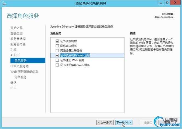Open the 功能 step

(13, 50)
